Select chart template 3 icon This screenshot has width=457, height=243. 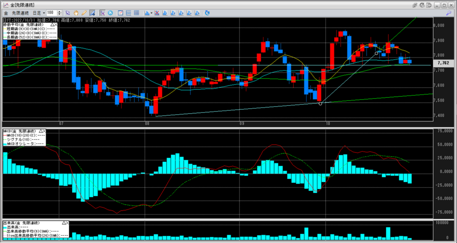181,13
